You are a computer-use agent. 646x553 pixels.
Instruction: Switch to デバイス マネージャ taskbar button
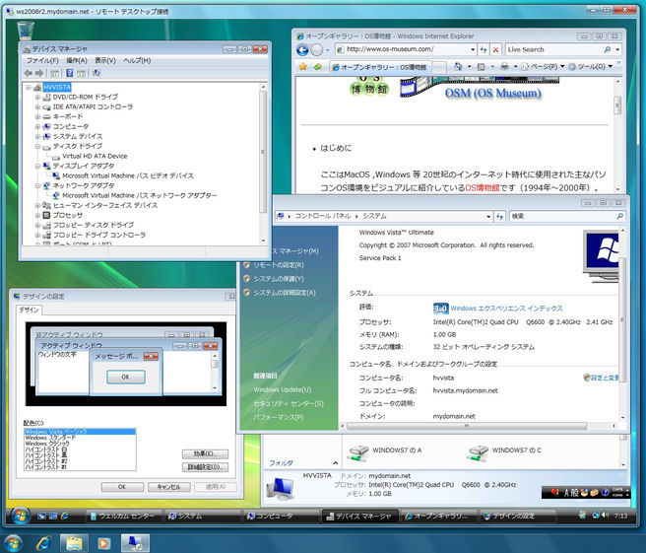[x=359, y=516]
